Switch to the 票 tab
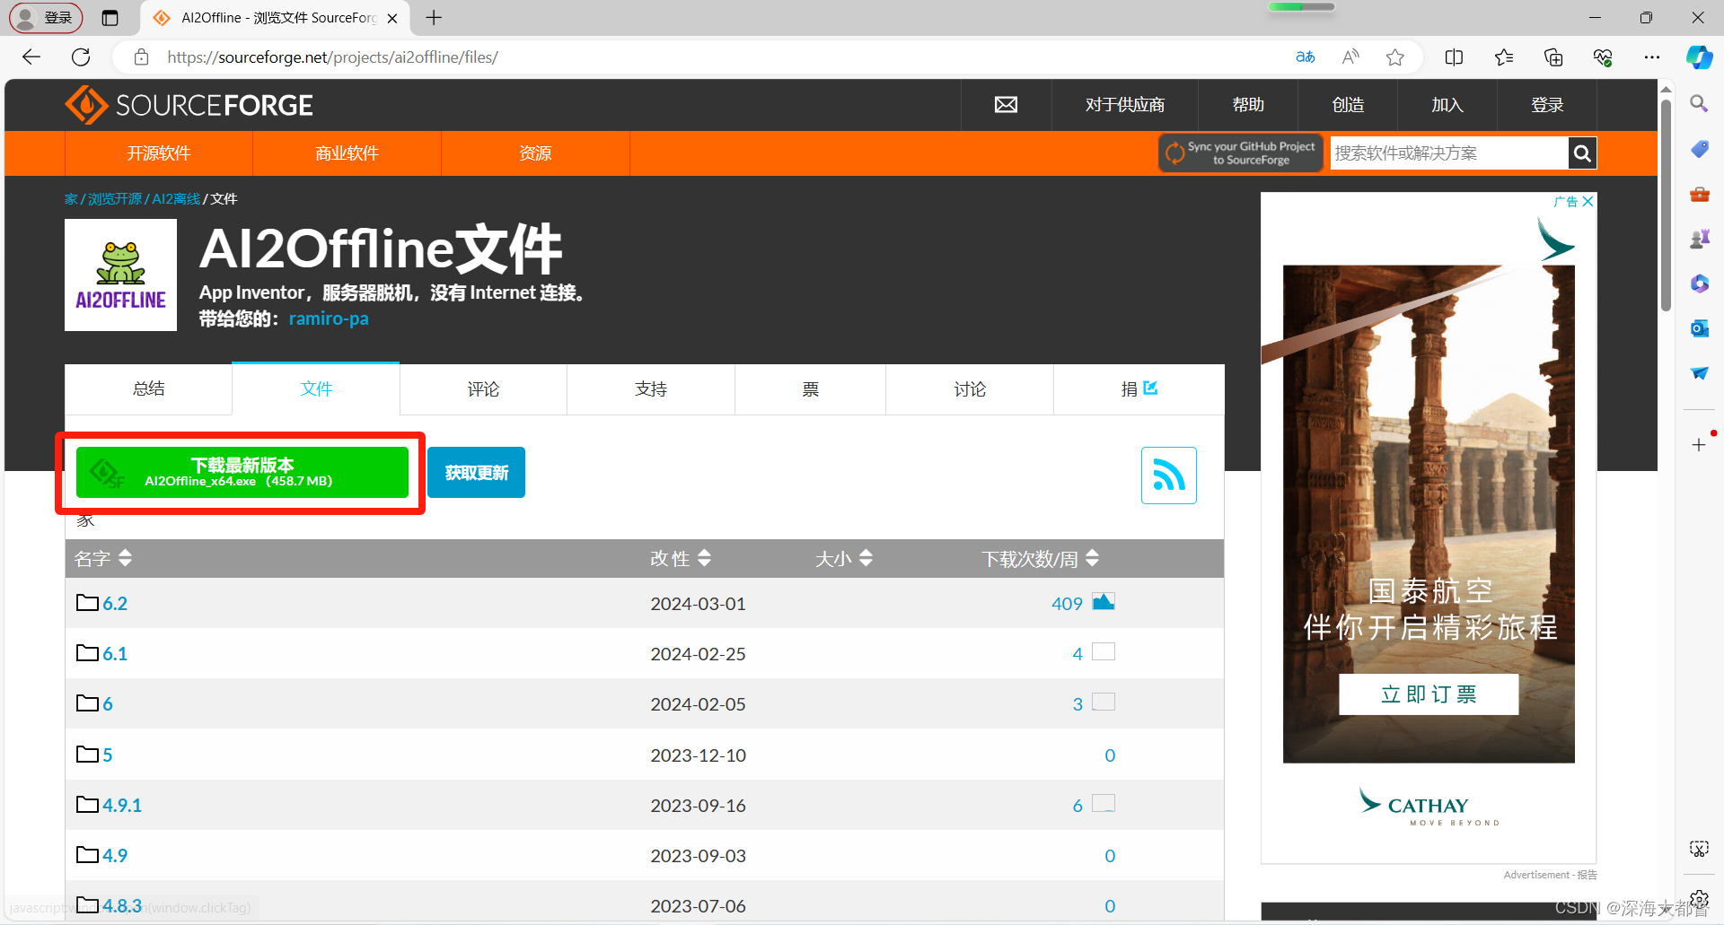The height and width of the screenshot is (925, 1724). coord(810,388)
